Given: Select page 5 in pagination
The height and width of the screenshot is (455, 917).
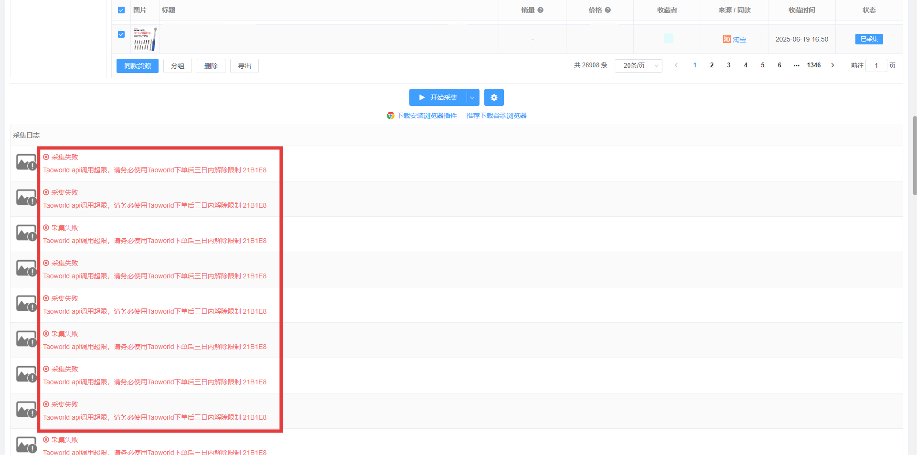Looking at the screenshot, I should (763, 65).
